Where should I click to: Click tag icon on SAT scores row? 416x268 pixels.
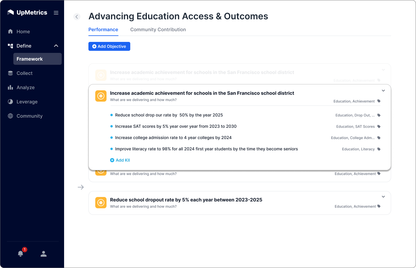tap(379, 127)
